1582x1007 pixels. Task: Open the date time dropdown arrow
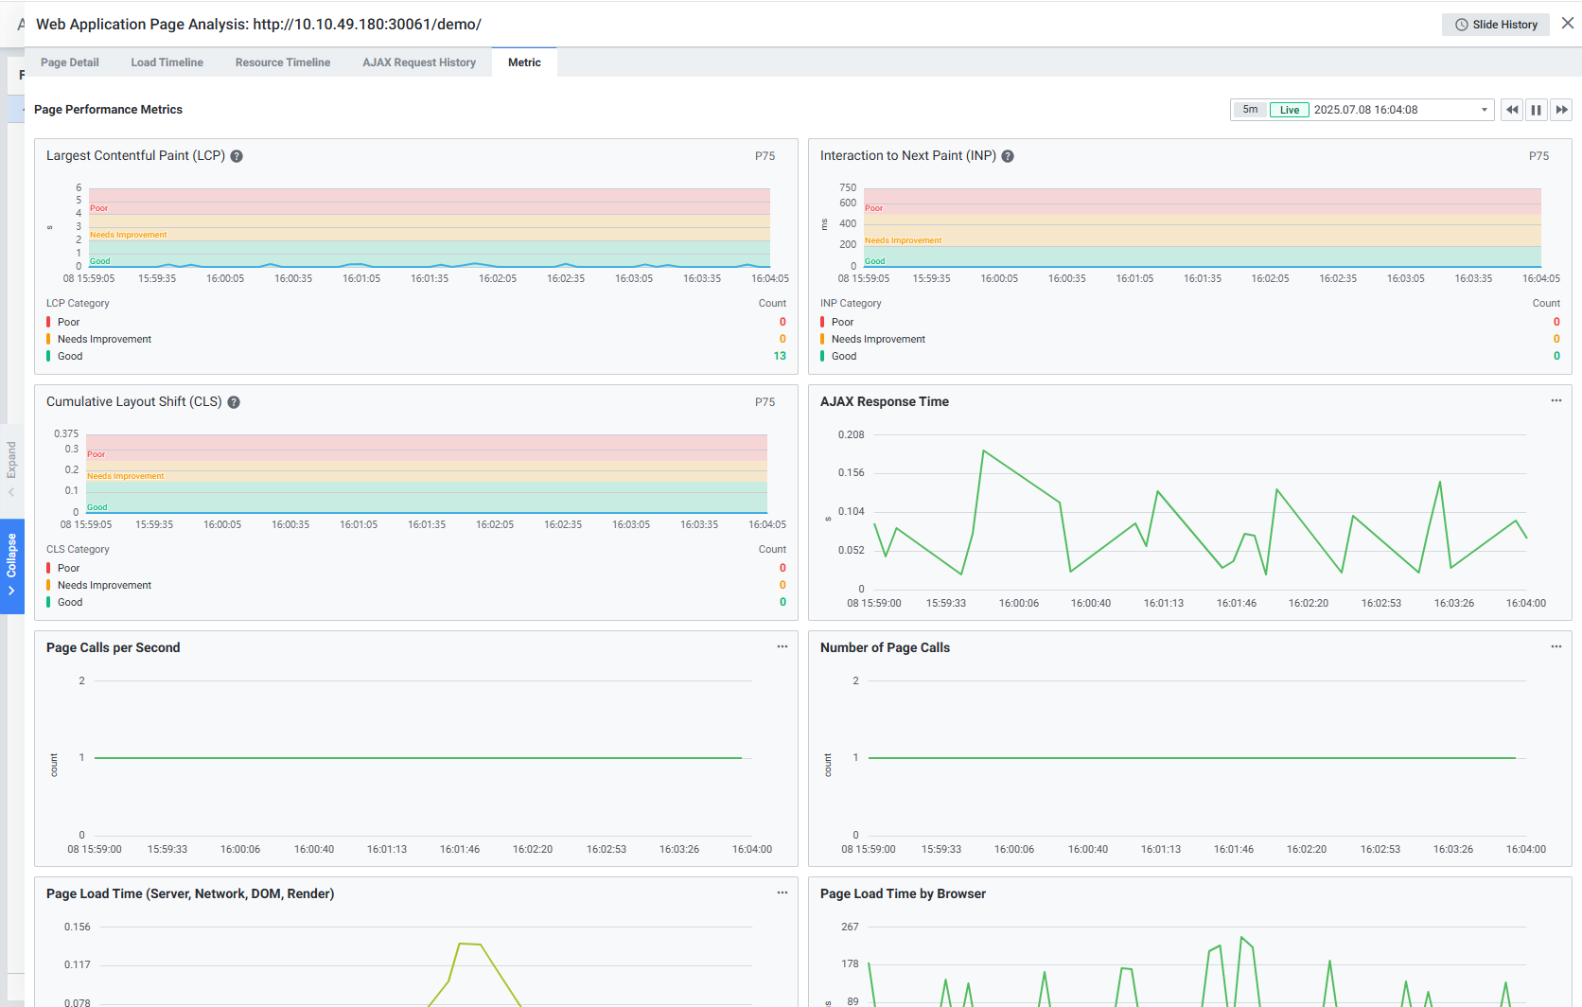pyautogui.click(x=1484, y=110)
